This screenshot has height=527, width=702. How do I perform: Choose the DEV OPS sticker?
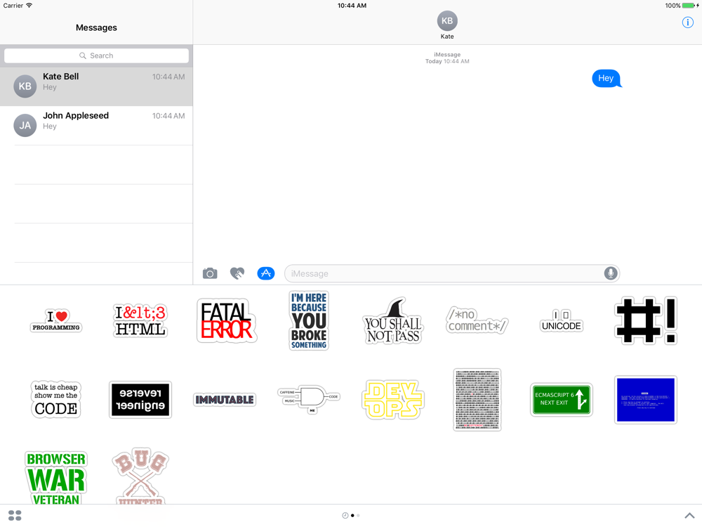point(393,399)
